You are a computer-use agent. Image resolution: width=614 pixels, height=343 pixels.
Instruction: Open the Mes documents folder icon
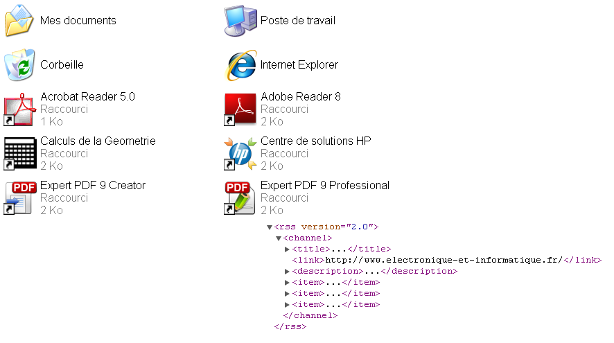(x=19, y=21)
